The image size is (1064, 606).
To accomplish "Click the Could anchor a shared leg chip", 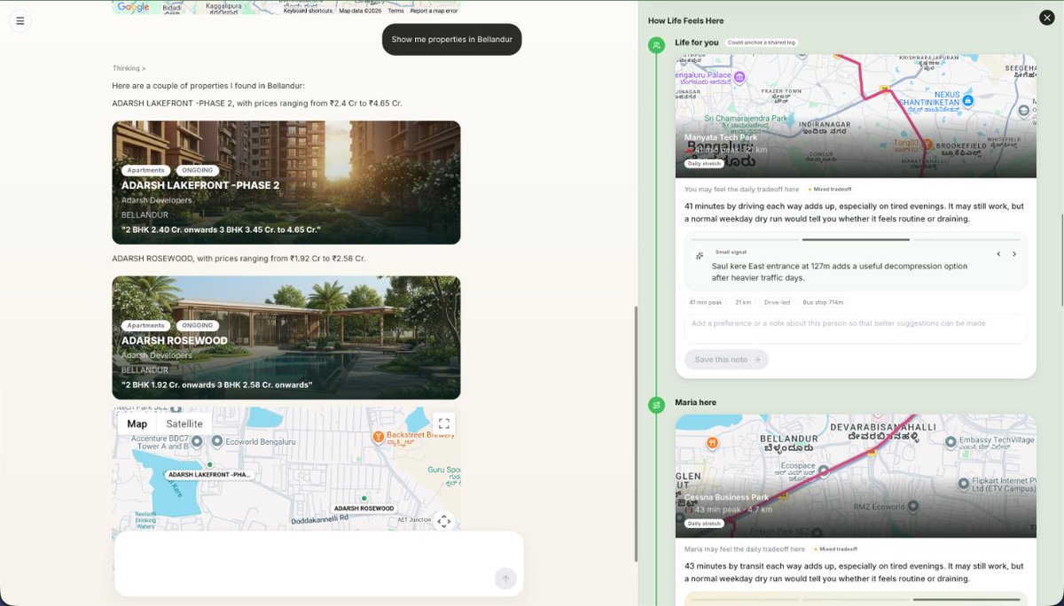I will (x=761, y=43).
